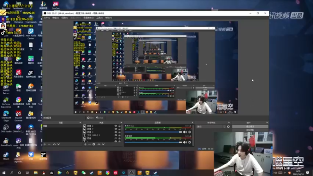Viewport: 313px width, 176px height.
Task: Toggle visibility of source 文本 (GDI+) 2
Action: point(115,135)
